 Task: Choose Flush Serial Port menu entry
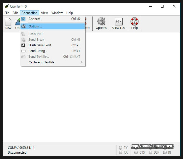pos(53,45)
